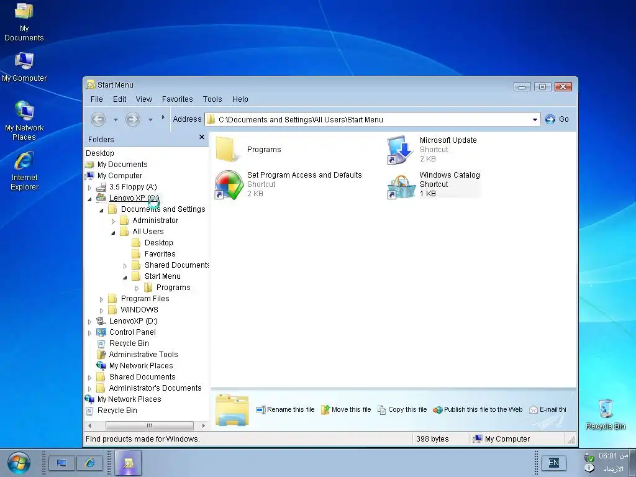Click the EN language indicator in taskbar
Image resolution: width=636 pixels, height=477 pixels.
(x=553, y=463)
